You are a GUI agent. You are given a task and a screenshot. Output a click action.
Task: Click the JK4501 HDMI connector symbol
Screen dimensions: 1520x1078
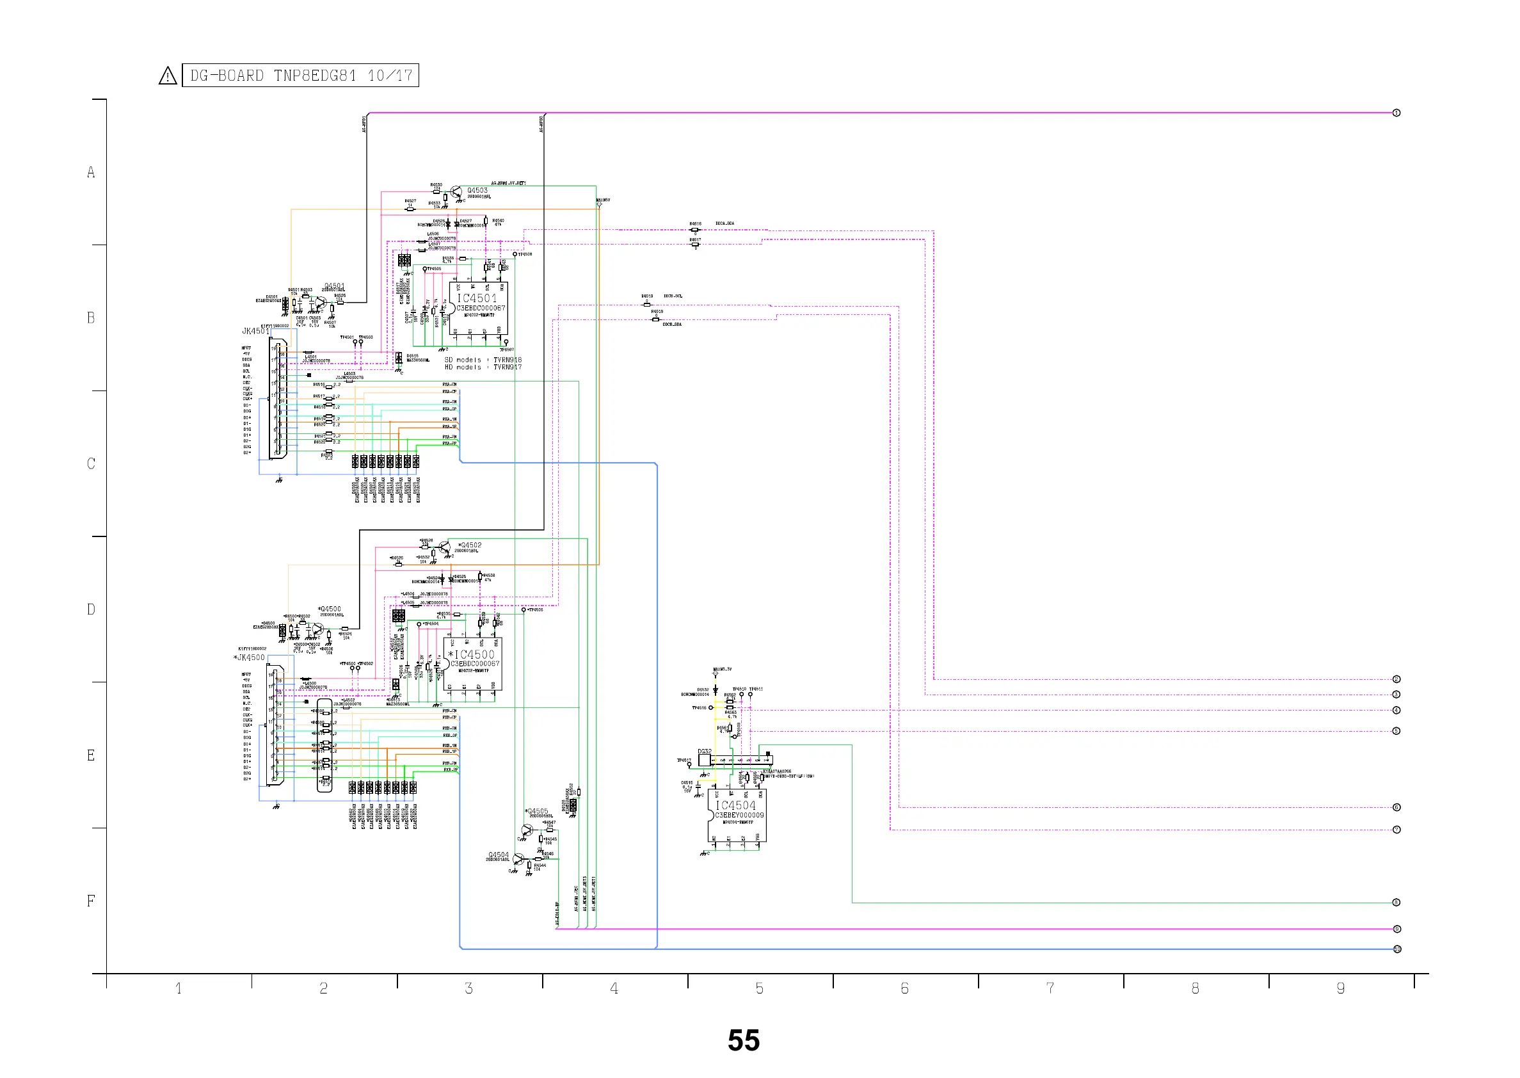click(x=278, y=399)
